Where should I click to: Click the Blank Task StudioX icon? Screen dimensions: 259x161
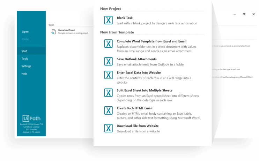click(x=108, y=20)
